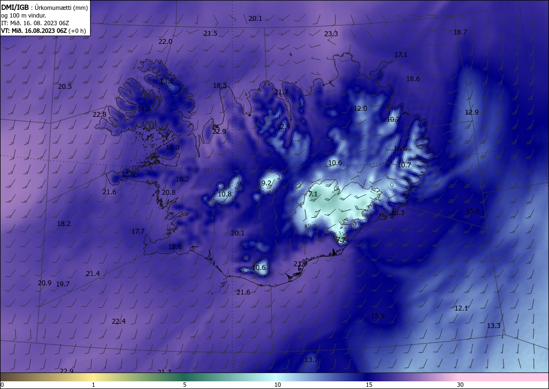This screenshot has height=389, width=549.
Task: Click the 12.4 value label
Action: click(283, 126)
